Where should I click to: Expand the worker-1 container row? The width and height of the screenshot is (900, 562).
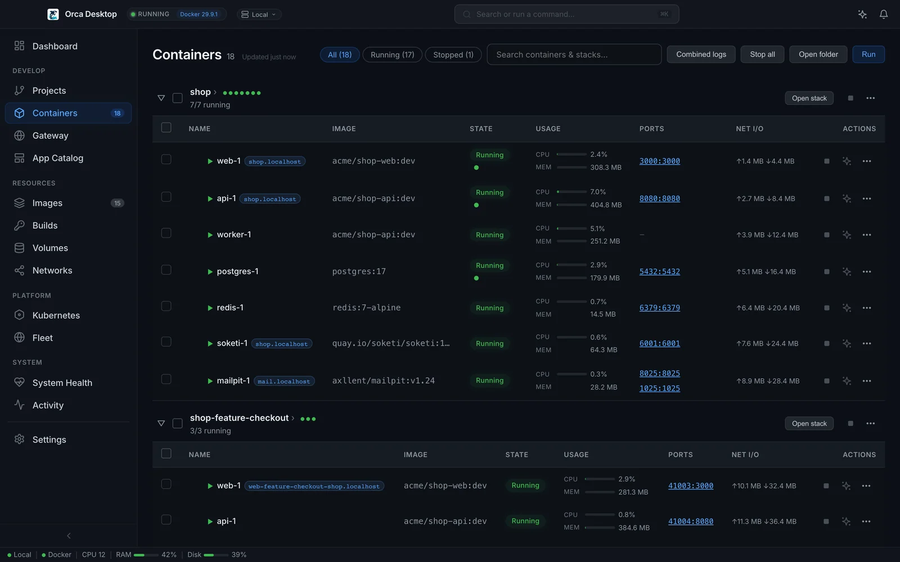click(210, 235)
